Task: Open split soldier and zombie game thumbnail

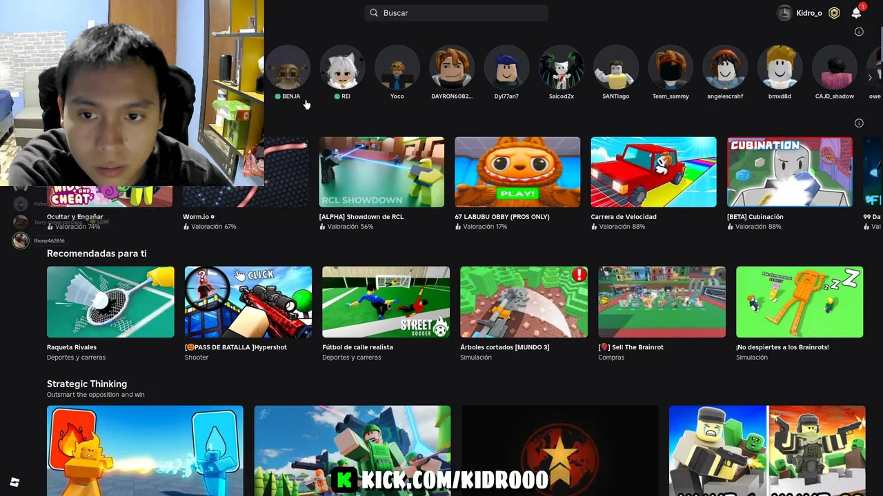Action: point(767,451)
